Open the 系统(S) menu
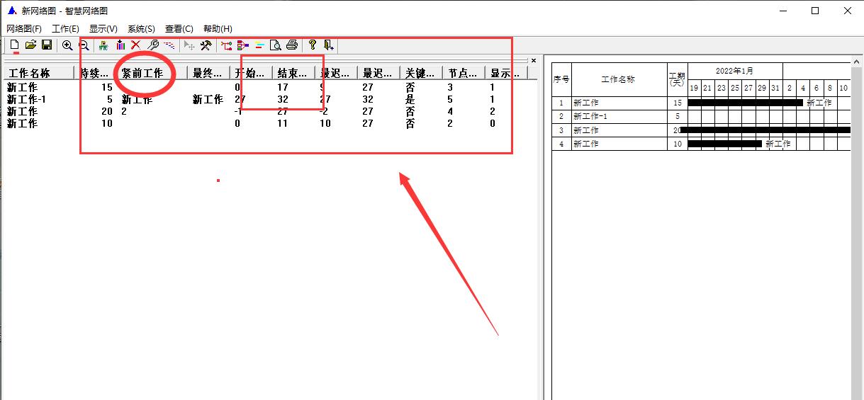This screenshot has width=864, height=400. [141, 29]
